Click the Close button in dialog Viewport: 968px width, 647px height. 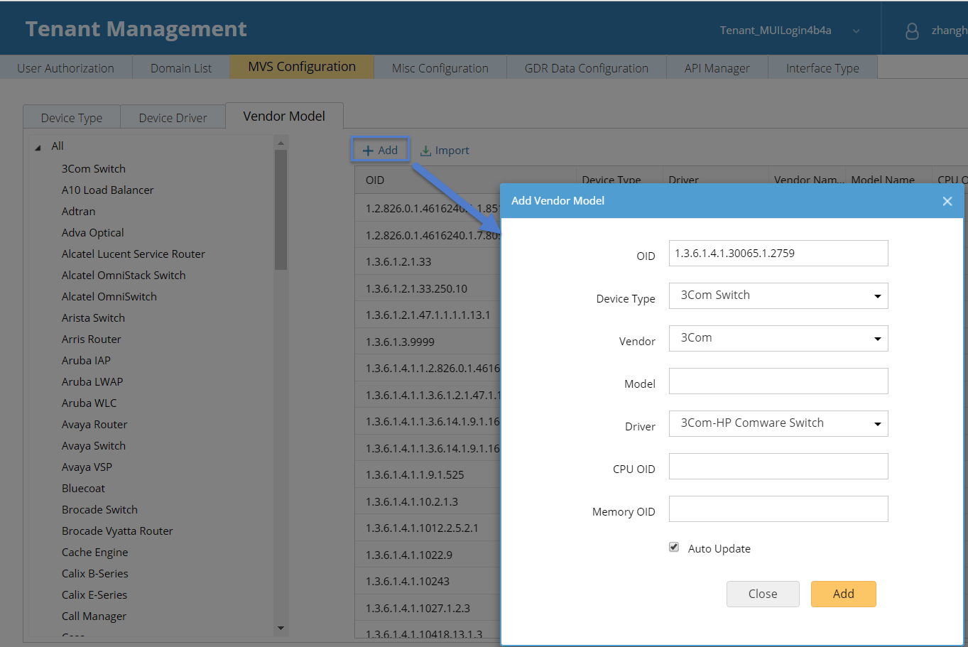(x=762, y=594)
